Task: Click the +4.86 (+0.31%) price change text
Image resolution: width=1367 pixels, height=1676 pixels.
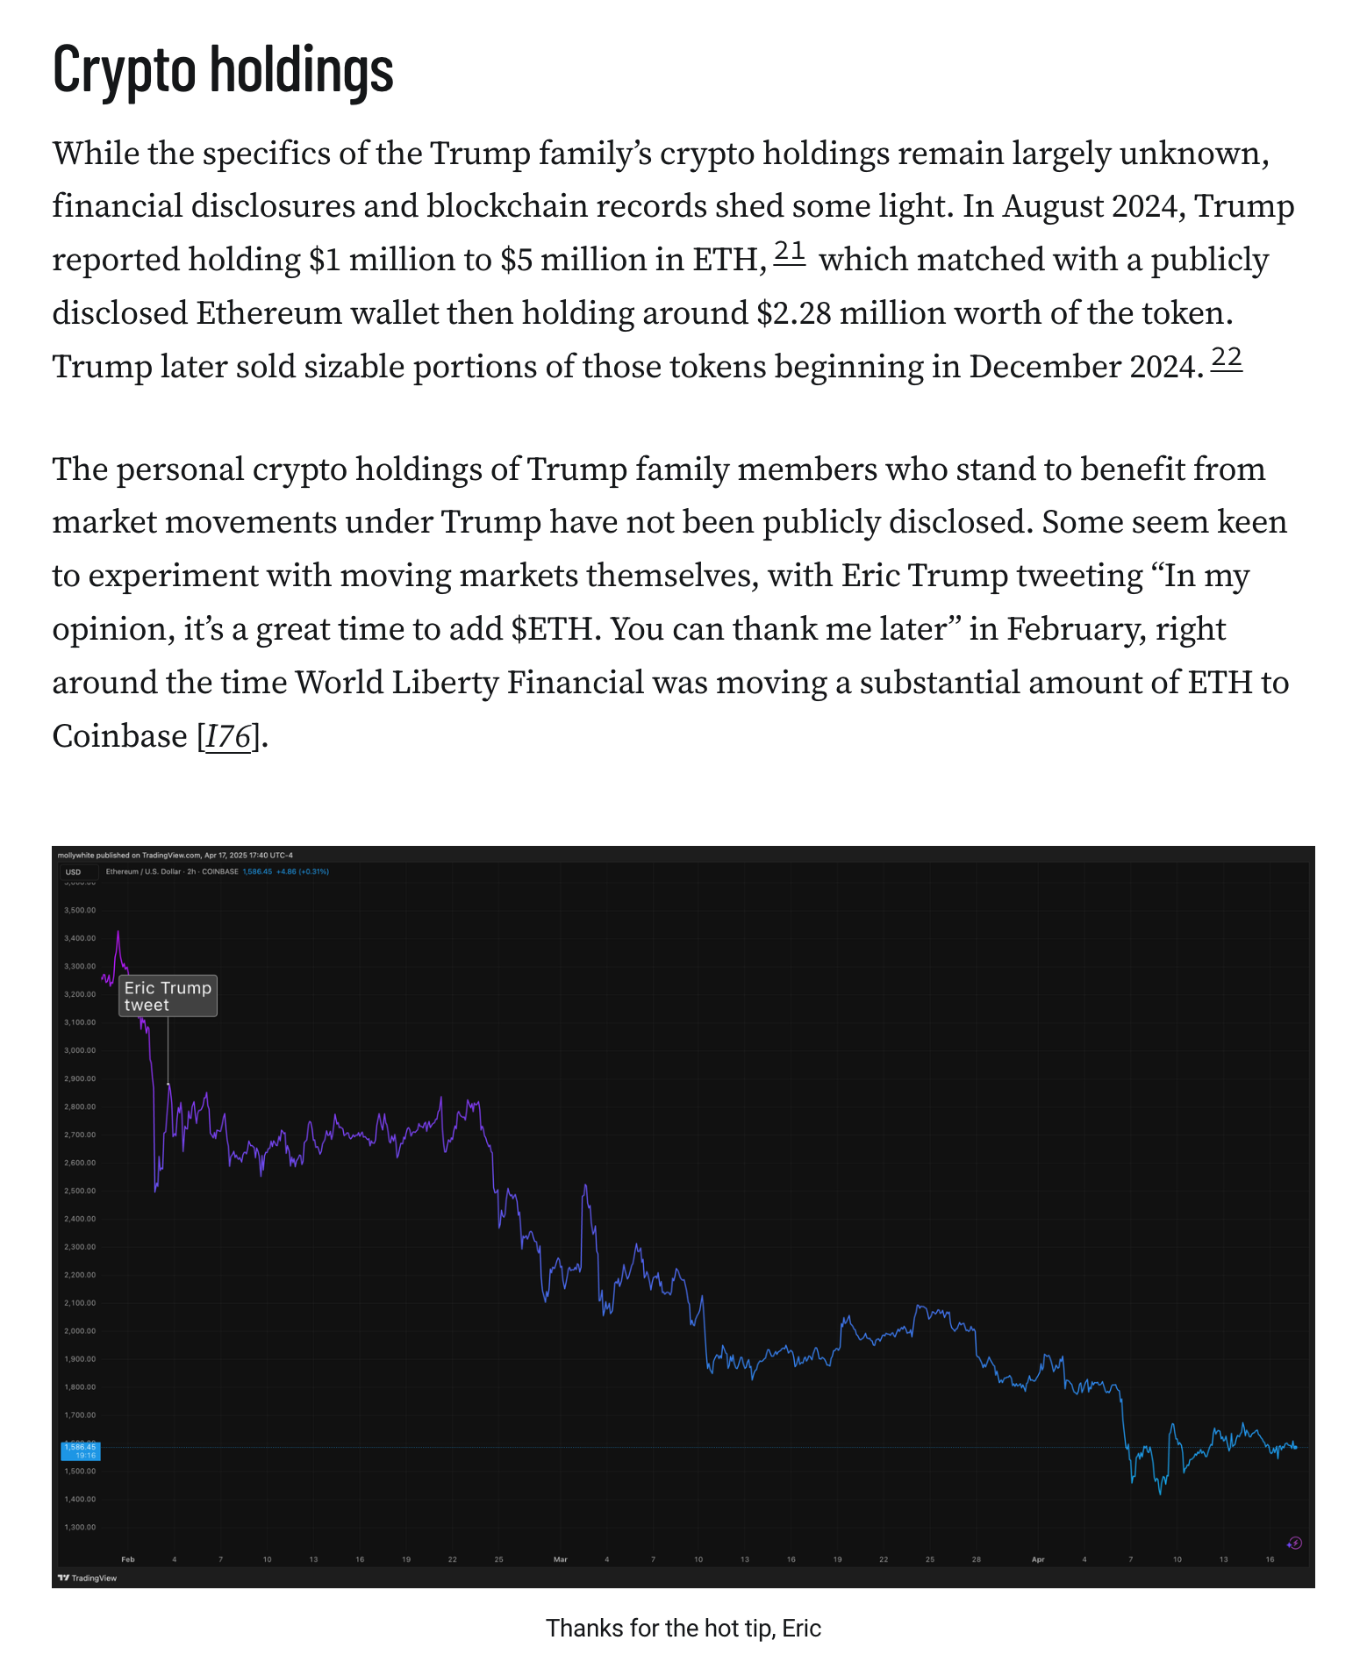Action: point(303,871)
